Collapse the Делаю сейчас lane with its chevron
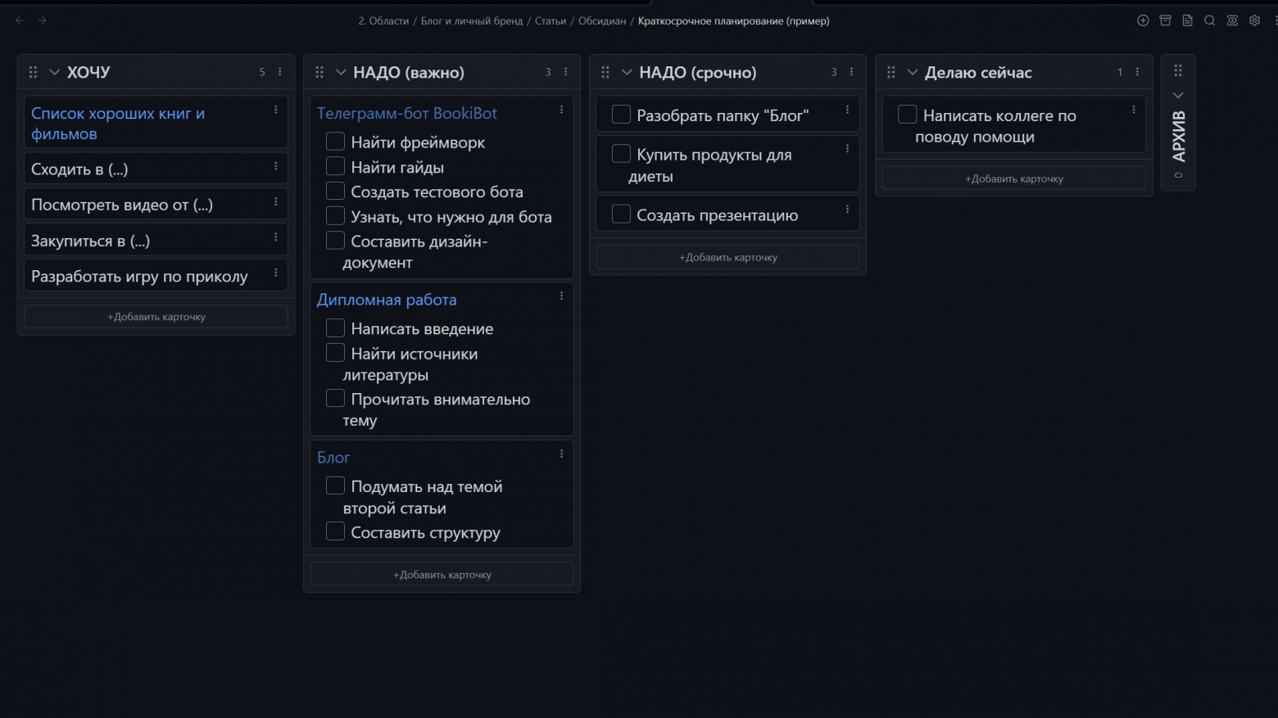The height and width of the screenshot is (718, 1278). (912, 72)
